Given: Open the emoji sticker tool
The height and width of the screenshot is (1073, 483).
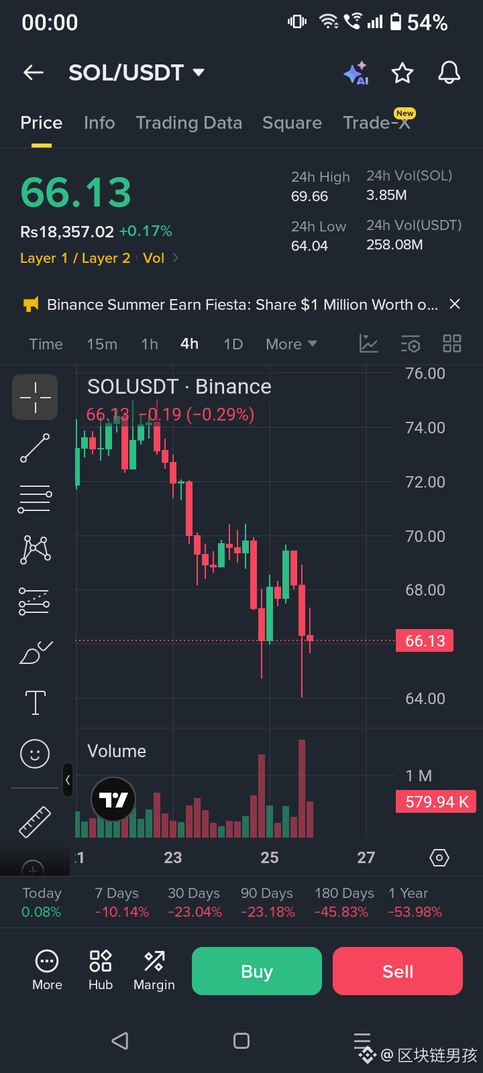Looking at the screenshot, I should (35, 754).
